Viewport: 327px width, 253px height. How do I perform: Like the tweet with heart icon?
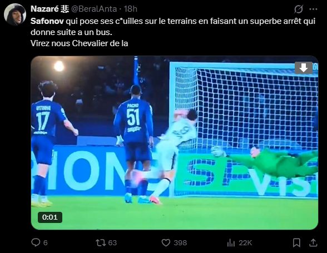coord(166,242)
